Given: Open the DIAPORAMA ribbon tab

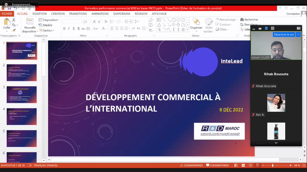Looking at the screenshot, I should (122, 14).
